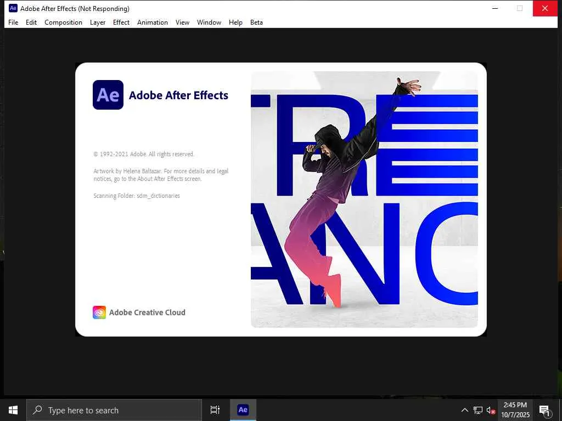
Task: Open the Help menu
Action: (x=235, y=22)
